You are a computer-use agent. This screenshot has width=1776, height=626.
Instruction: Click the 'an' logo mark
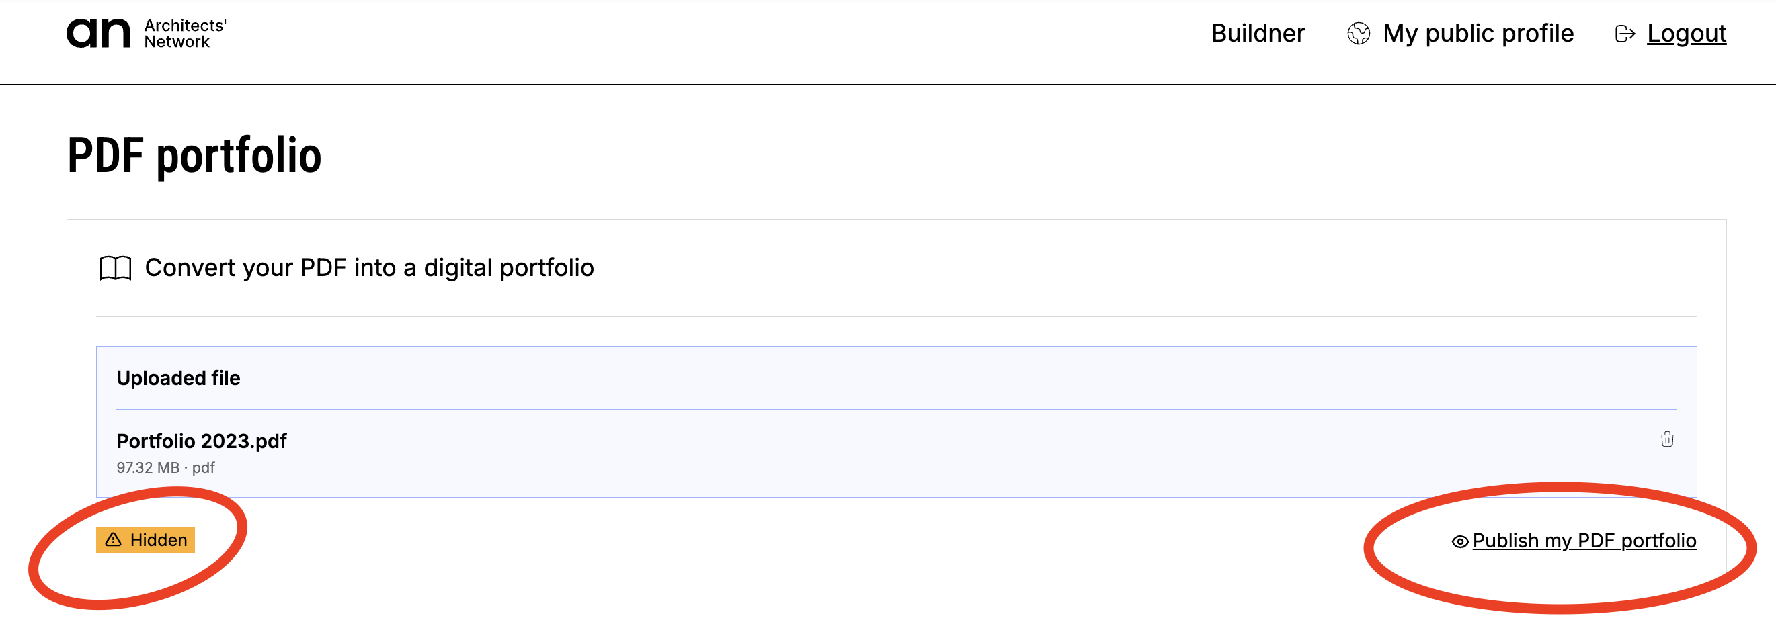coord(98,33)
